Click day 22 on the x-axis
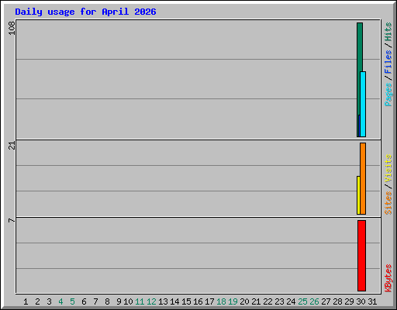 [268, 301]
